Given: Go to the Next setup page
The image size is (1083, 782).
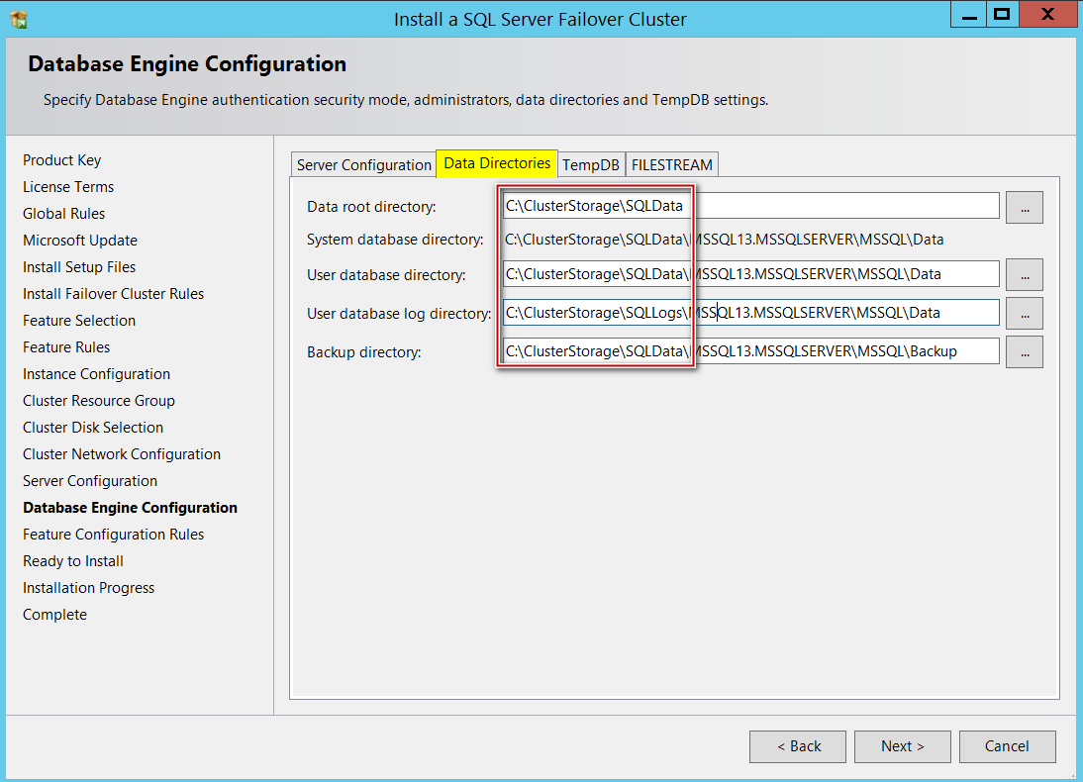Looking at the screenshot, I should tap(902, 746).
